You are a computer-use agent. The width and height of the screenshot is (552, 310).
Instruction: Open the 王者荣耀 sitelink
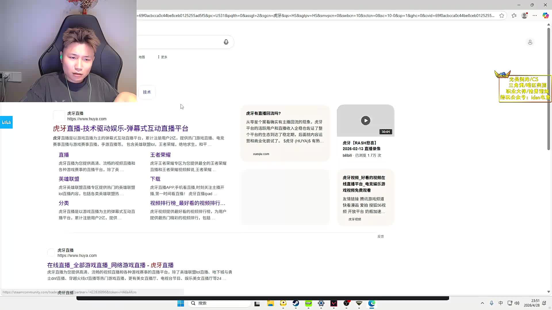[x=160, y=155]
